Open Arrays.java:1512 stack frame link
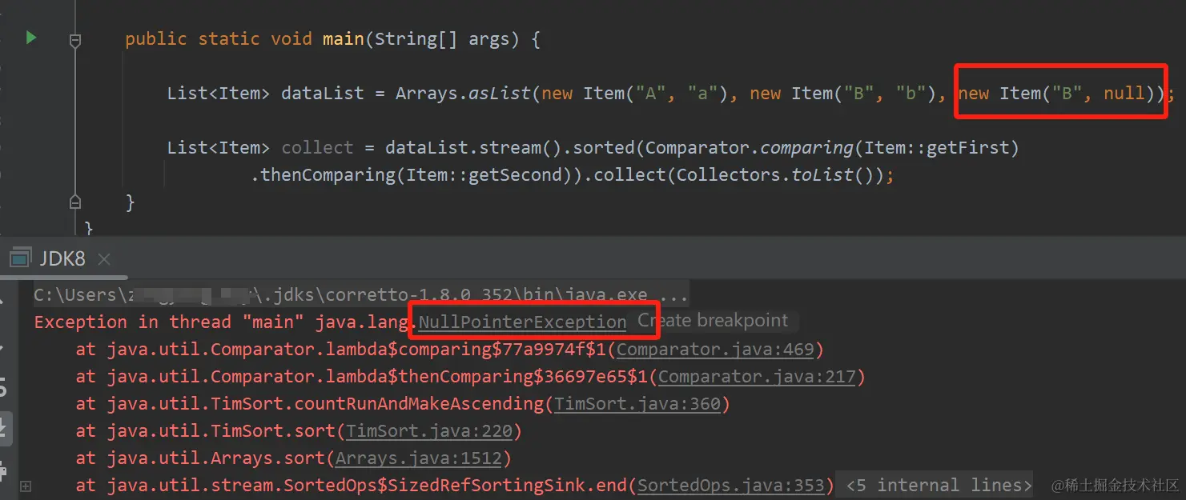1186x500 pixels. click(418, 458)
